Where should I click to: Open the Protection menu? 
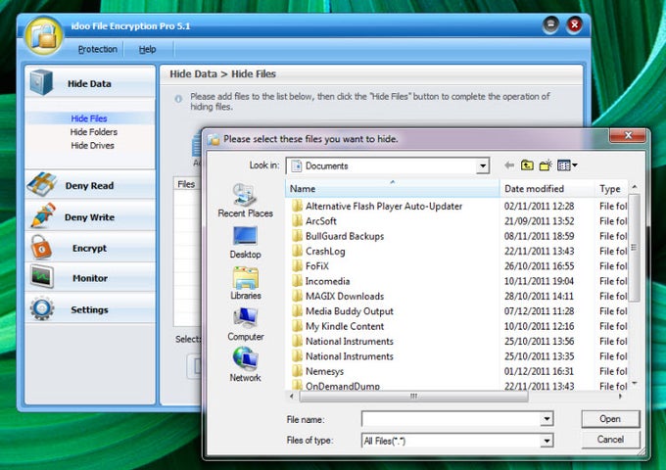98,49
